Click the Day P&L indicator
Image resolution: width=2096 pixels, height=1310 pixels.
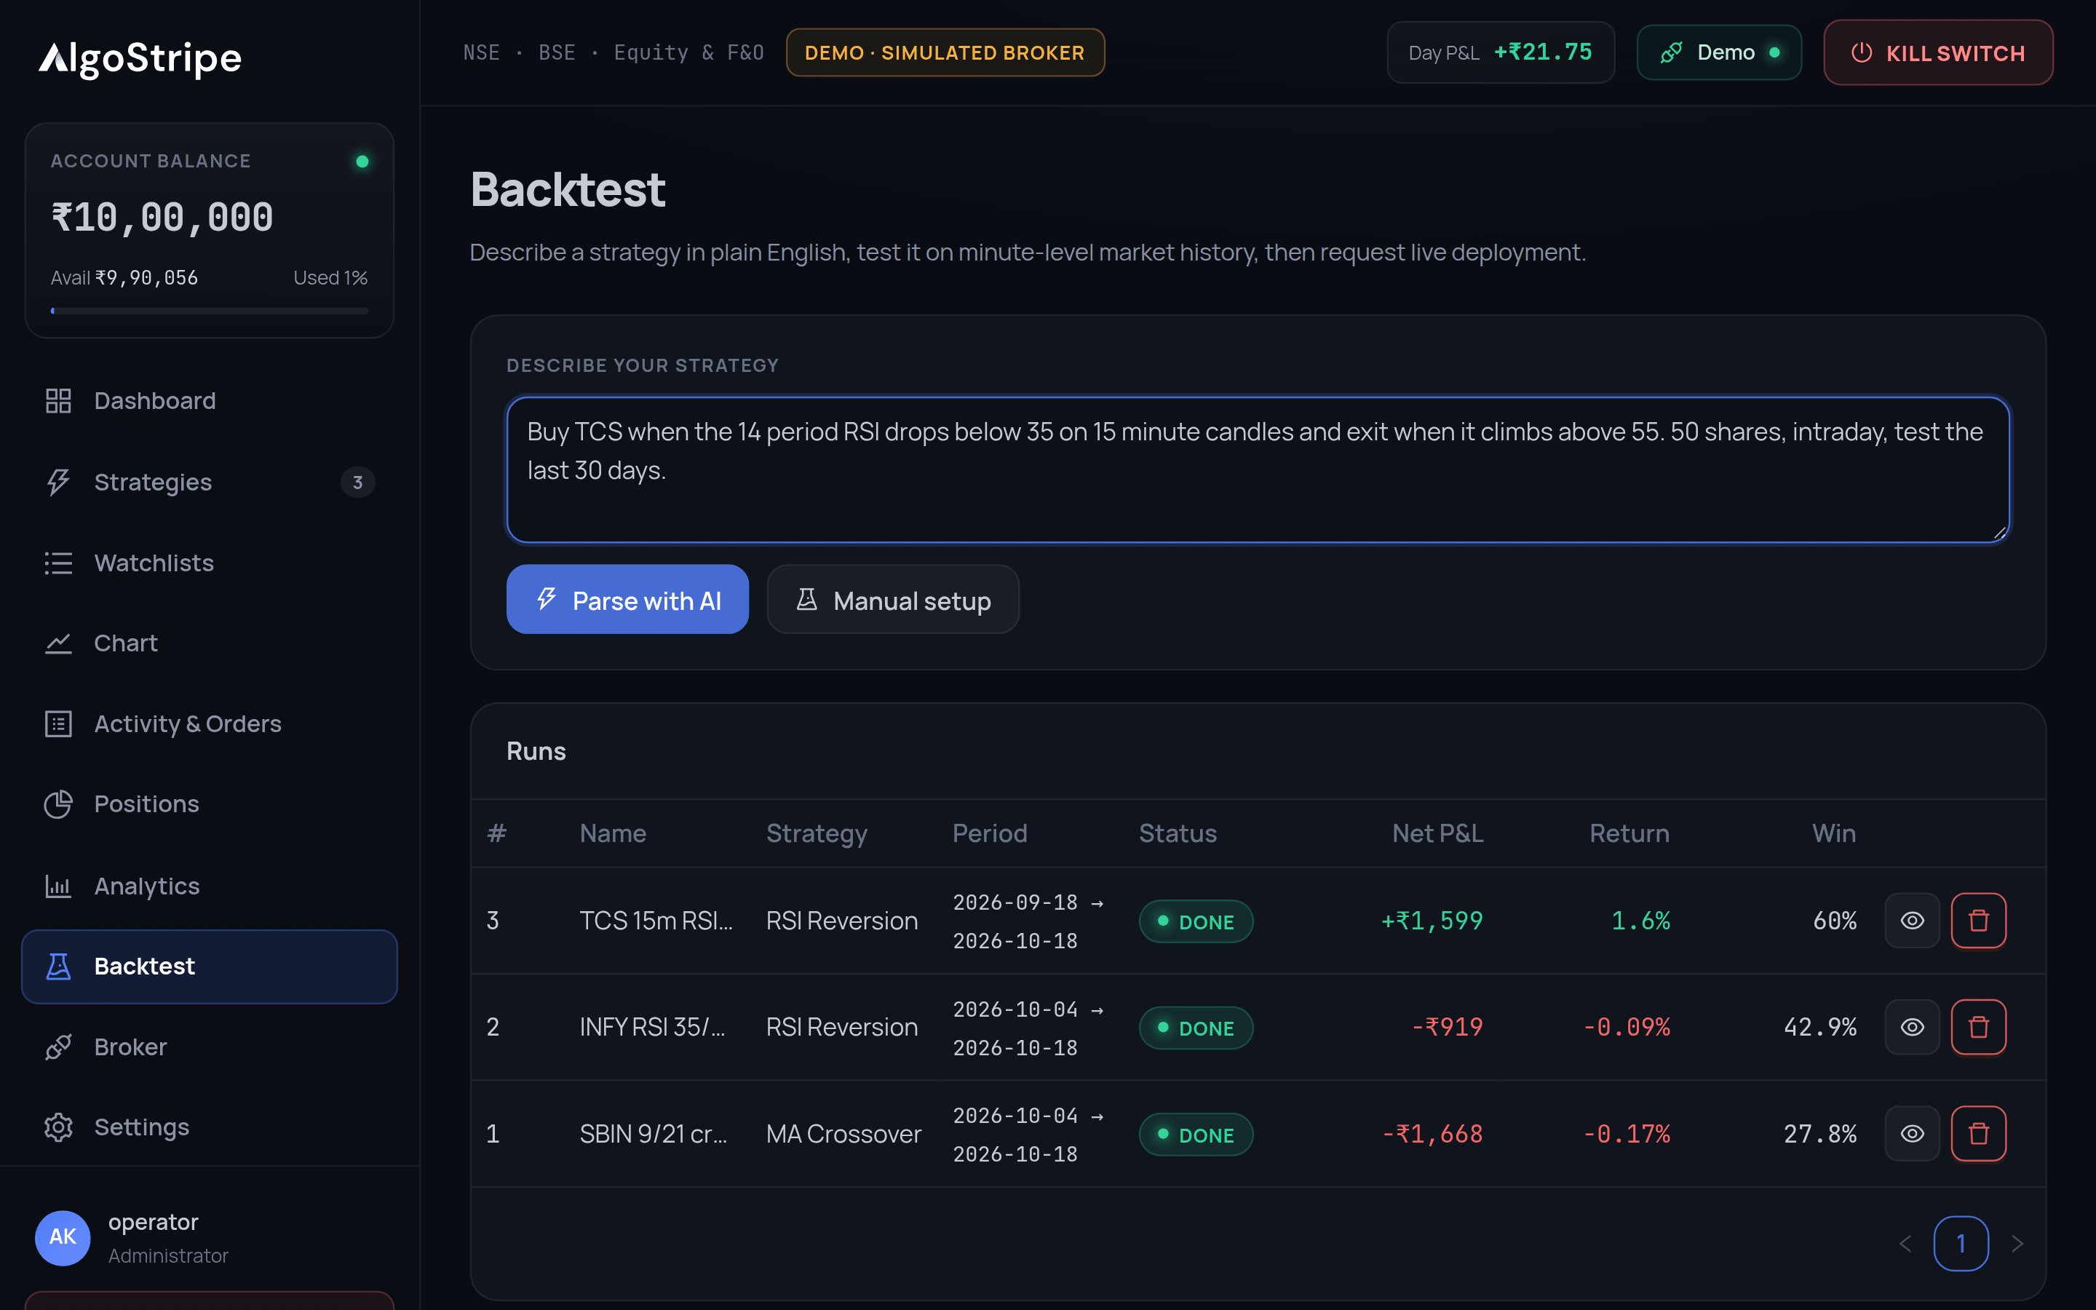click(1500, 53)
